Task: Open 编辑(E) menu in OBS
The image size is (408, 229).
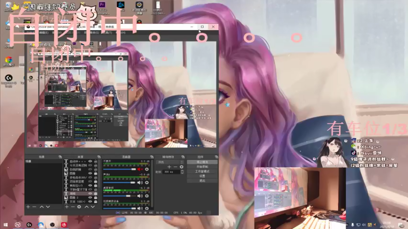Action: [x=43, y=33]
